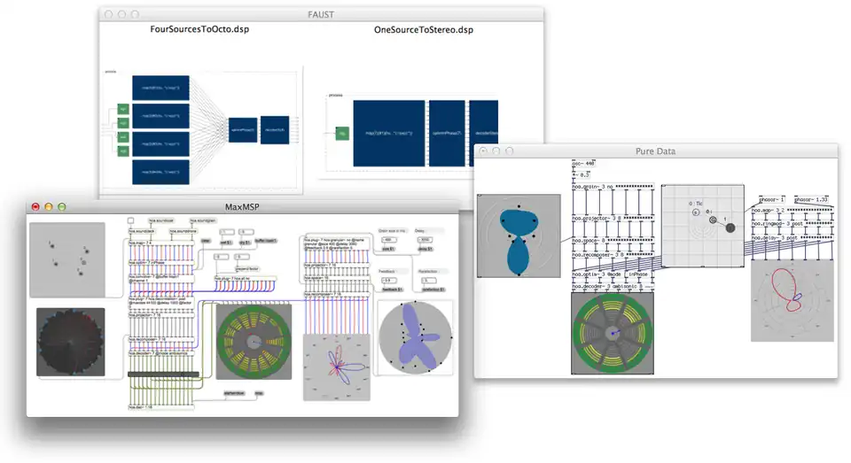The image size is (851, 463).
Task: Click the FAUST window title bar
Action: click(320, 15)
